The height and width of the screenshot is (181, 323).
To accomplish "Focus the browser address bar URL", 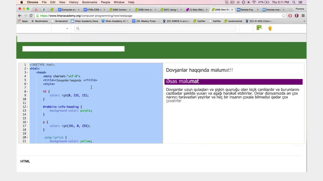I will [86, 16].
